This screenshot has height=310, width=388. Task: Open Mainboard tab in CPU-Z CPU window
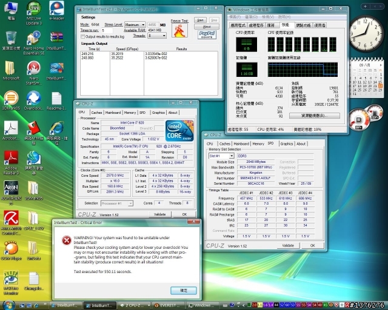tap(113, 113)
